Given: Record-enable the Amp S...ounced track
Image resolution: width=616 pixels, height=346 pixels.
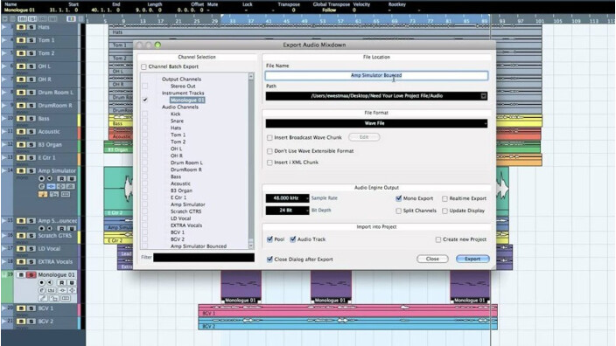Looking at the screenshot, I should point(41,228).
